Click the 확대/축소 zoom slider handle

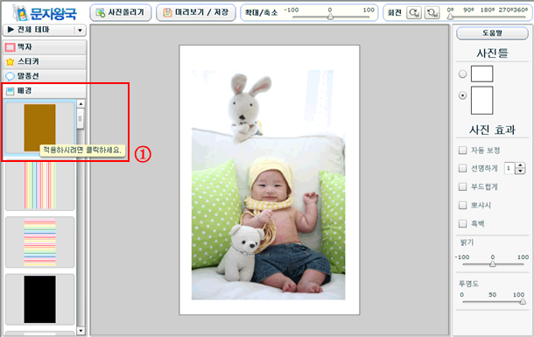(x=330, y=17)
